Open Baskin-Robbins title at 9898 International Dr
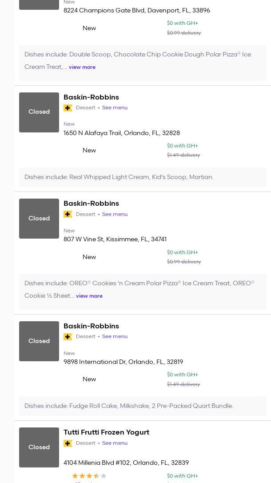The height and width of the screenshot is (483, 271). 91,326
